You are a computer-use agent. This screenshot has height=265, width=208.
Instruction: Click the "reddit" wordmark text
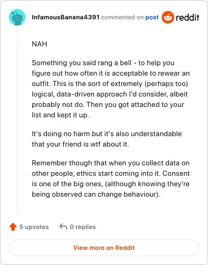pos(188,17)
